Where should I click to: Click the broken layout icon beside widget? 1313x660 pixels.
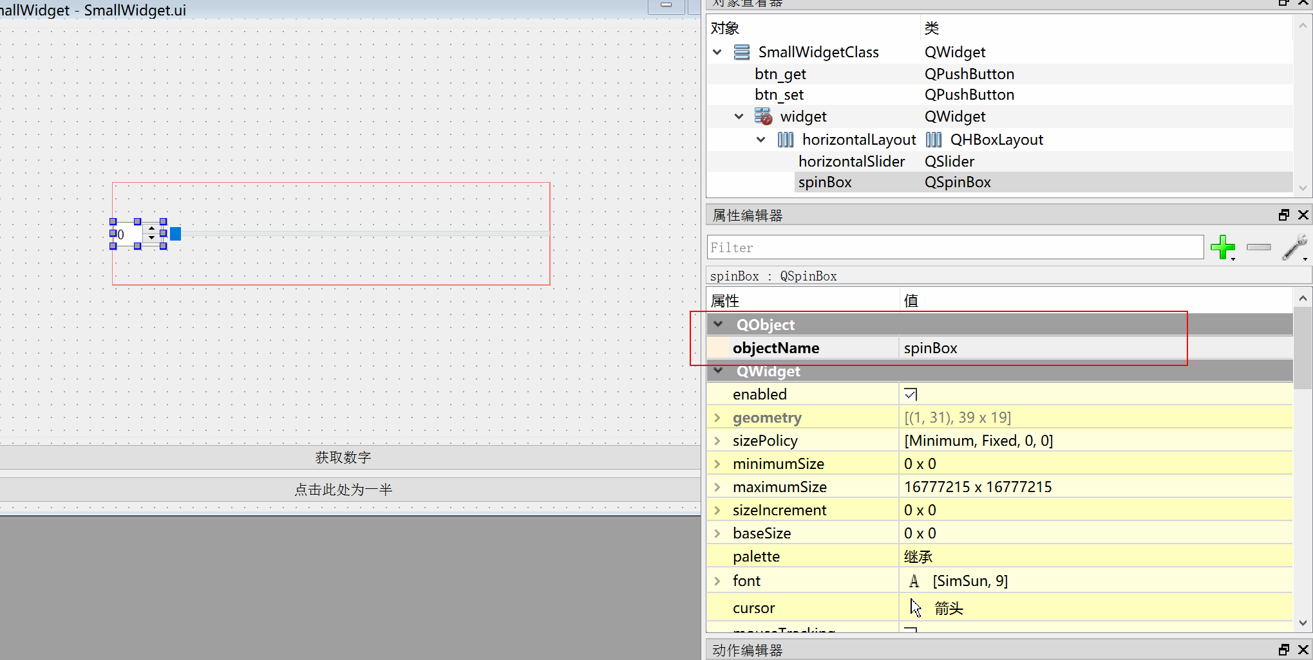(x=763, y=117)
